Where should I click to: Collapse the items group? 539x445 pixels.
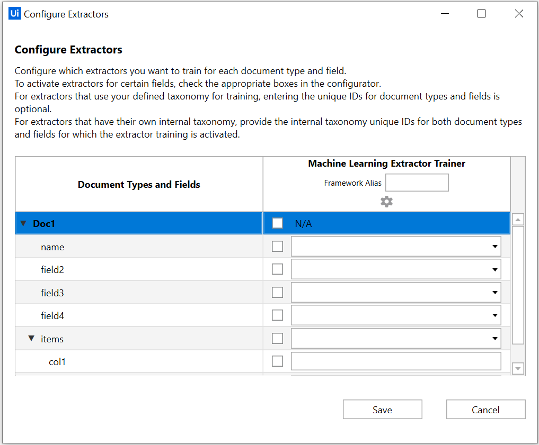(31, 338)
